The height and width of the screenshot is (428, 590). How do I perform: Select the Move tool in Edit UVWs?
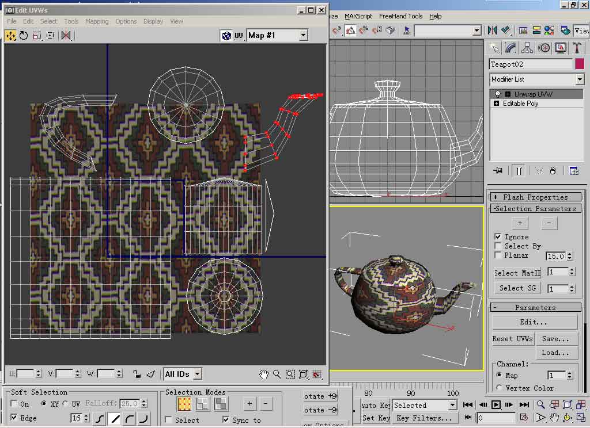(10, 36)
